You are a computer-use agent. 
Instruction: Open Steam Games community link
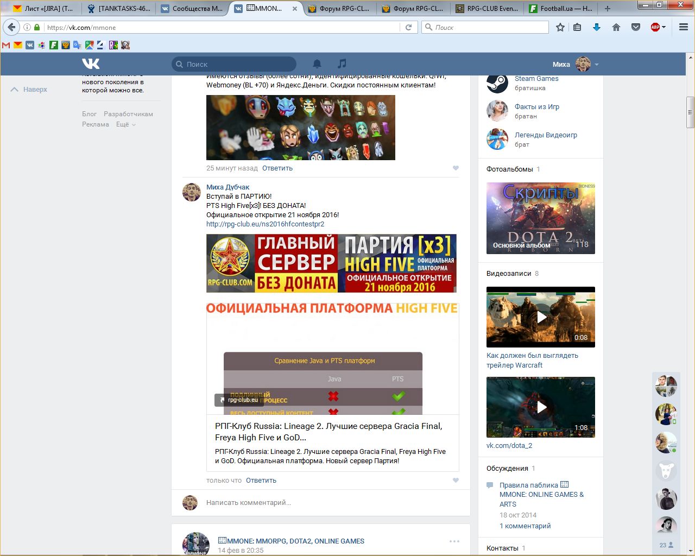click(536, 79)
